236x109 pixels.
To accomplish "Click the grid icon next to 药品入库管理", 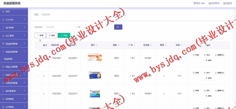I will (x=3, y=67).
